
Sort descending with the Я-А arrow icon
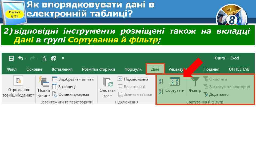pos(161,91)
